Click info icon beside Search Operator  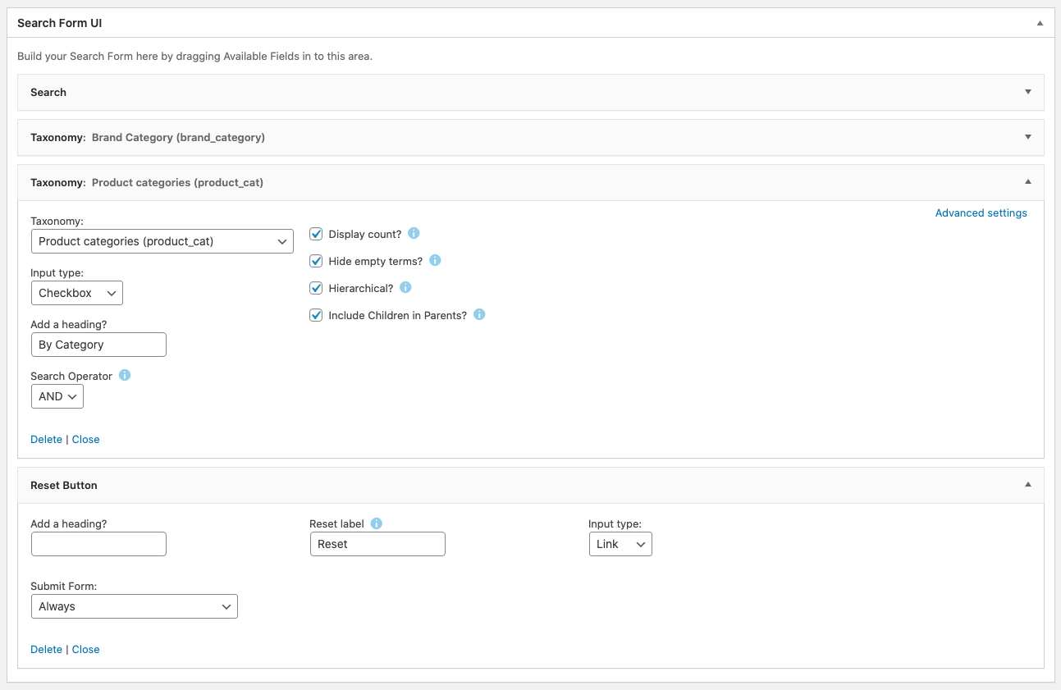click(125, 375)
